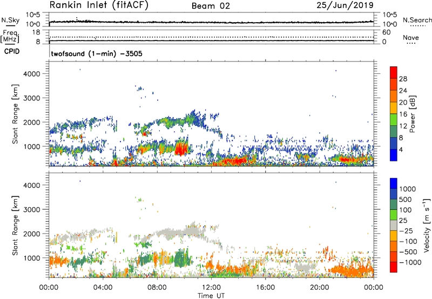Click the '2000' tick in the velocity panel
The height and width of the screenshot is (299, 432).
pos(32,234)
